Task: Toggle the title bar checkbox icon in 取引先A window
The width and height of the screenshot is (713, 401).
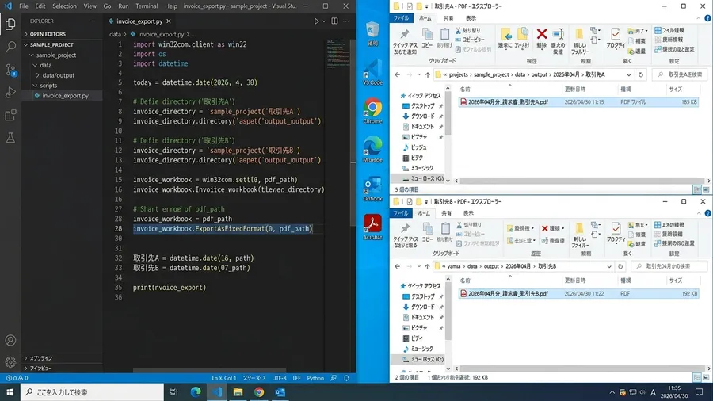Action: 410,6
